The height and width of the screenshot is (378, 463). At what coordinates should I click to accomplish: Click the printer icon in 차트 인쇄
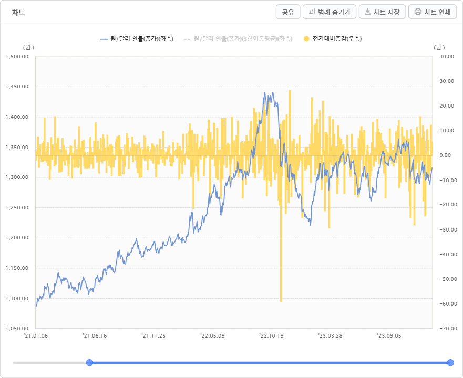pos(418,12)
